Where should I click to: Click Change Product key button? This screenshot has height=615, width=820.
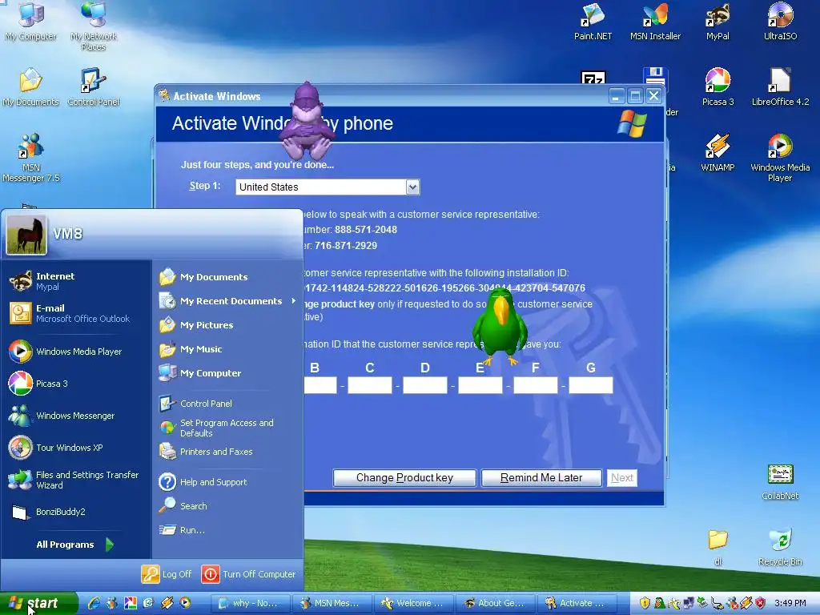point(404,477)
